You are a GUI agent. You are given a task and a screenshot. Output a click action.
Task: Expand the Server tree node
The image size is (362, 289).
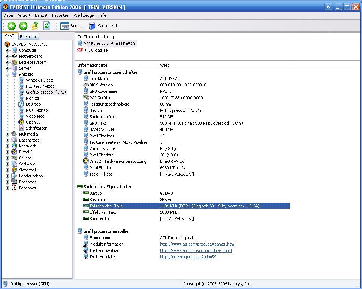[8, 68]
